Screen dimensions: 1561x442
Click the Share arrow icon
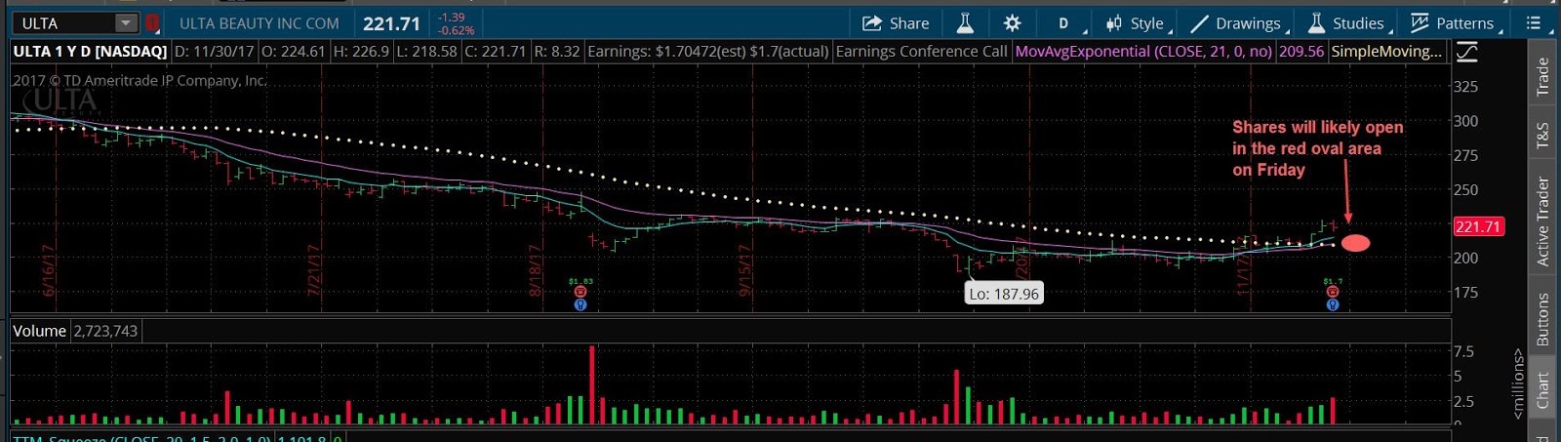[x=872, y=23]
